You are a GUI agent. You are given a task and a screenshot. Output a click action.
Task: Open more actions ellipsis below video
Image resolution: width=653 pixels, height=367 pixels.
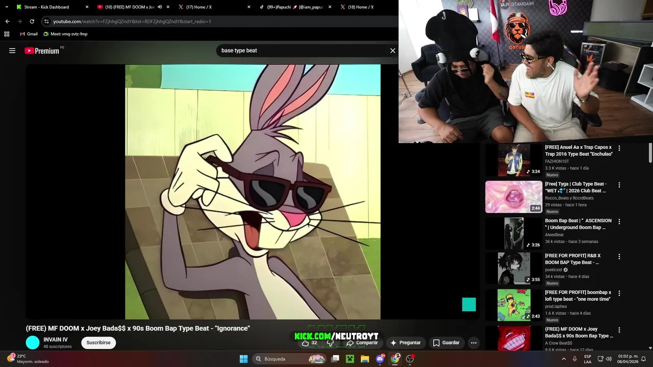click(473, 343)
